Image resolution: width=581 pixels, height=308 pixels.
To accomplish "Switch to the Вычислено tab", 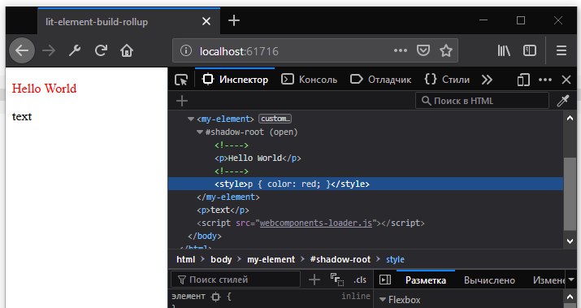I will pos(489,280).
